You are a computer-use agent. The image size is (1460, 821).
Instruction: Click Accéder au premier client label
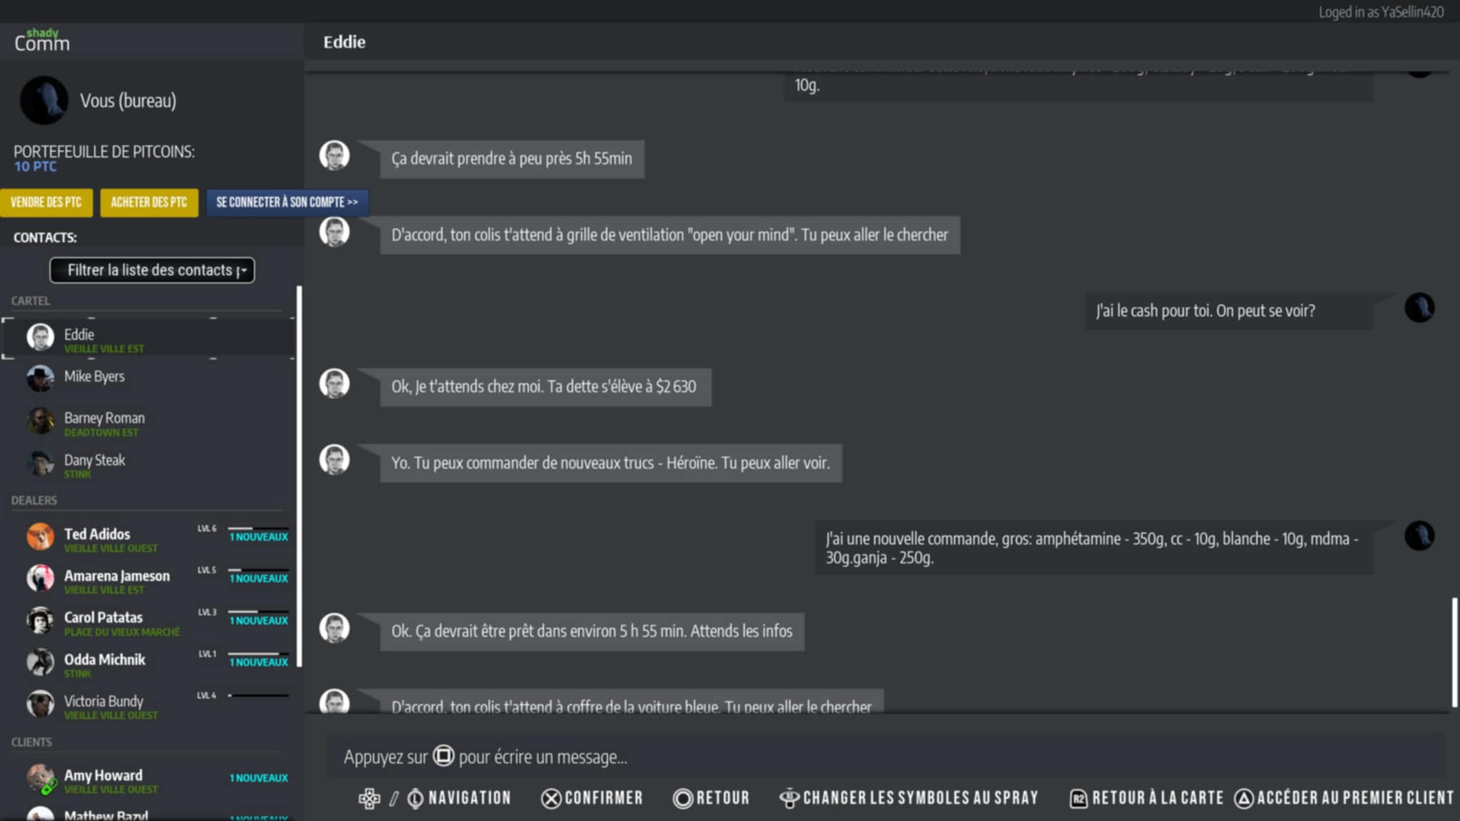point(1355,798)
